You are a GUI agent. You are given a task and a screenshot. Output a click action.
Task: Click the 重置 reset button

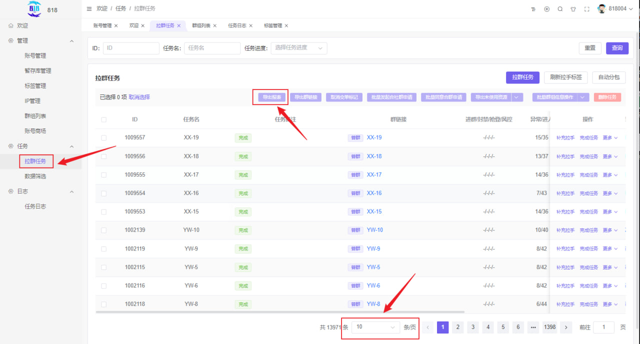[x=590, y=48]
